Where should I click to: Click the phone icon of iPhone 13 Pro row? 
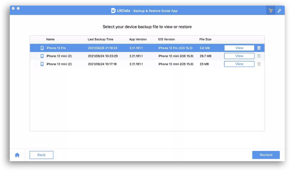click(42, 48)
